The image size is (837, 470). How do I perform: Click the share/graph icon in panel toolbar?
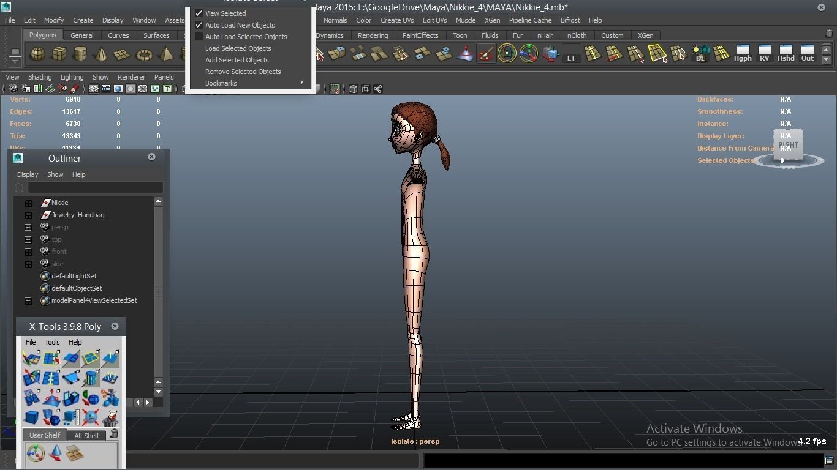(x=377, y=89)
